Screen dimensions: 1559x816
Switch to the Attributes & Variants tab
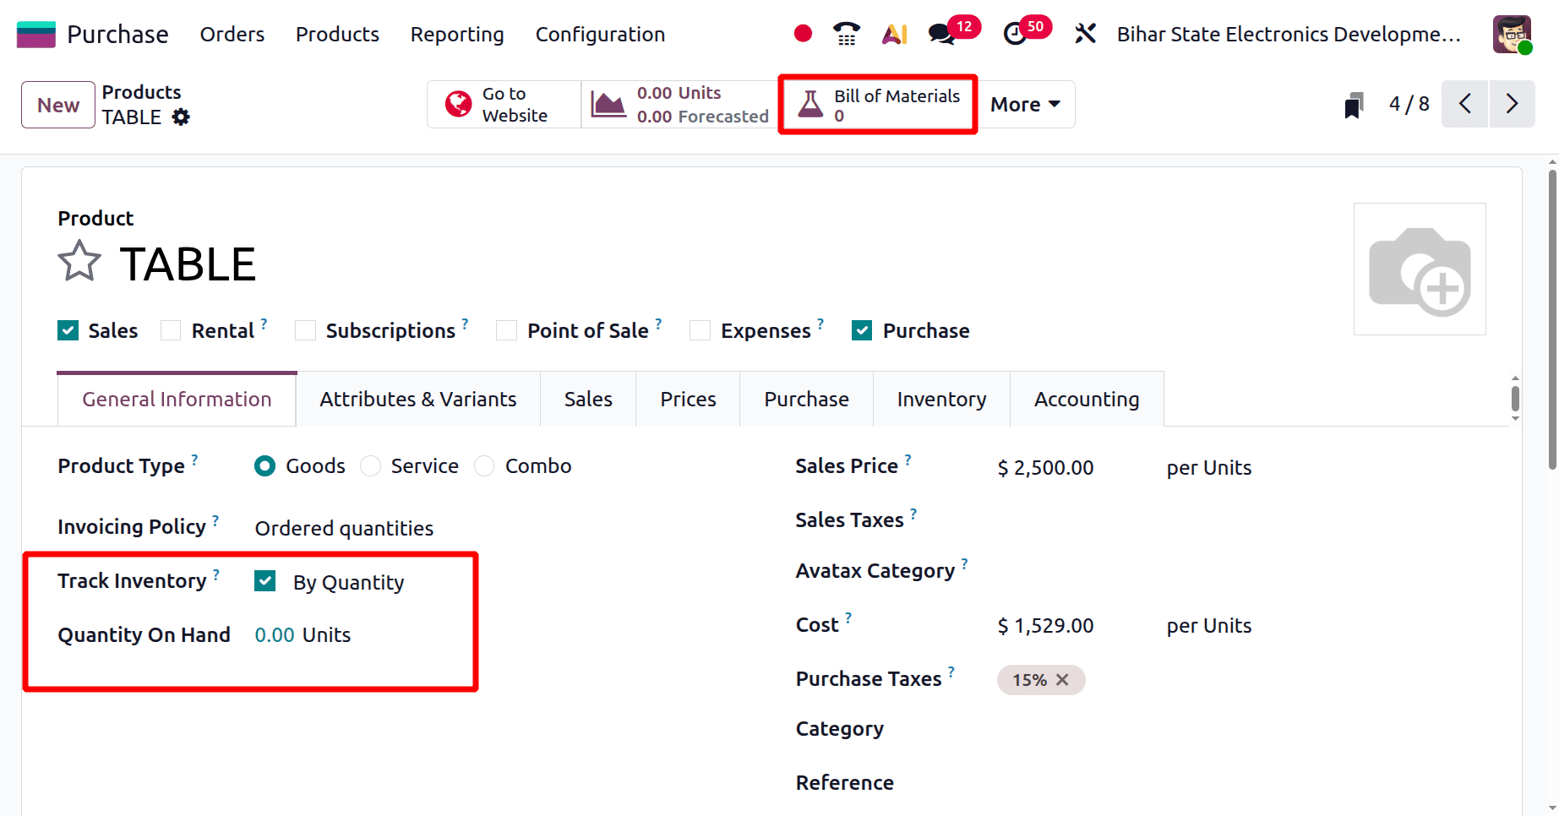(x=417, y=398)
